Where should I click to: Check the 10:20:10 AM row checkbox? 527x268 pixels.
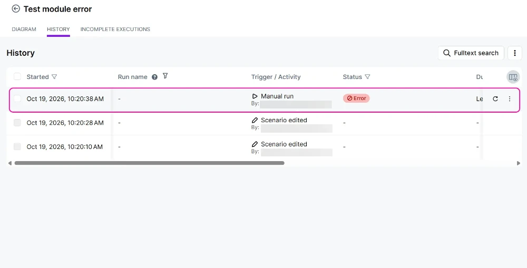[17, 146]
